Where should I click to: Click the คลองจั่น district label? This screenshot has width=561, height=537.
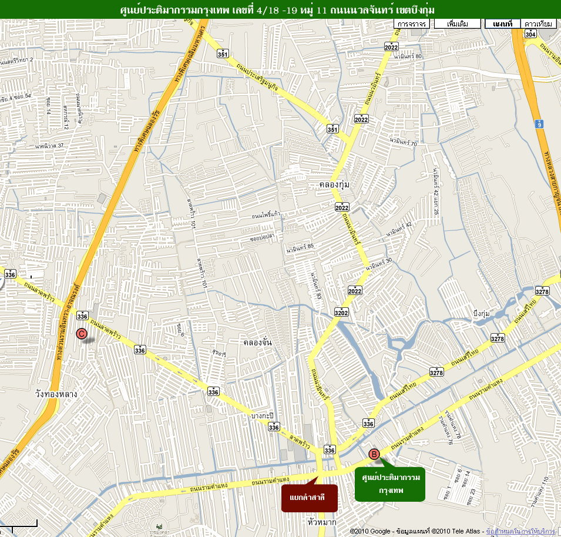[x=258, y=343]
